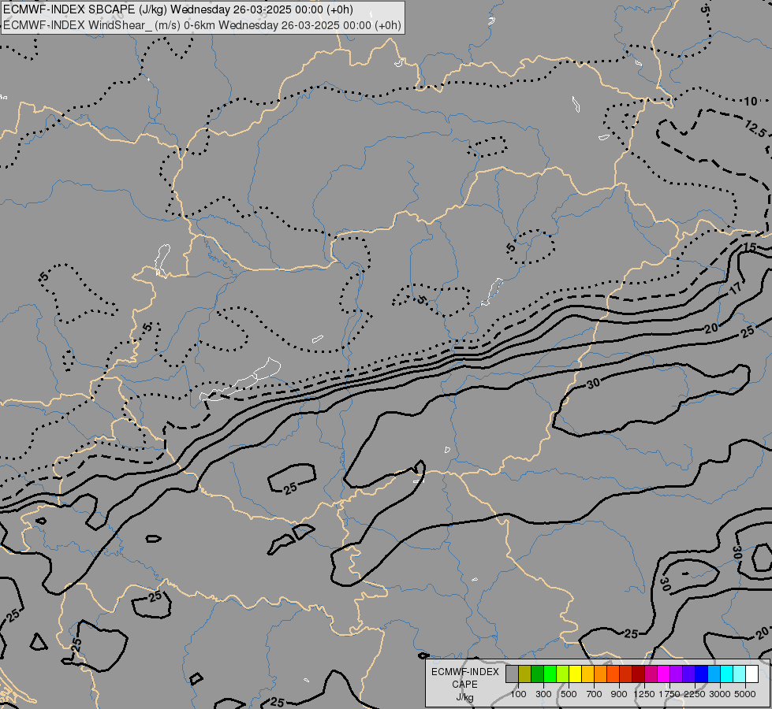Click the legend tick label 5000

click(745, 694)
